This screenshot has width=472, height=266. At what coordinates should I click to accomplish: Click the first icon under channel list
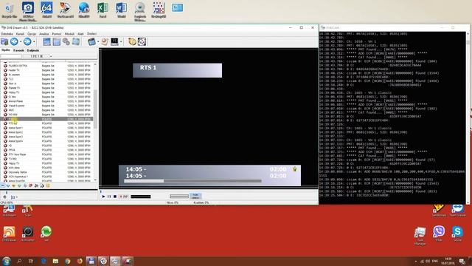coord(3,185)
